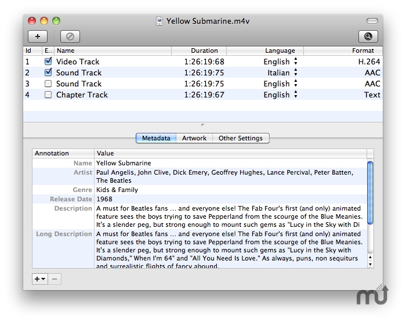Viewport: 406px width, 322px height.
Task: Click the Text format cell
Action: click(372, 95)
